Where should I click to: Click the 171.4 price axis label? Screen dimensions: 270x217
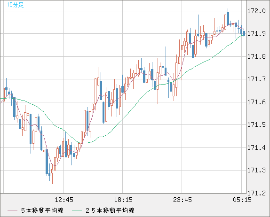click(256, 147)
